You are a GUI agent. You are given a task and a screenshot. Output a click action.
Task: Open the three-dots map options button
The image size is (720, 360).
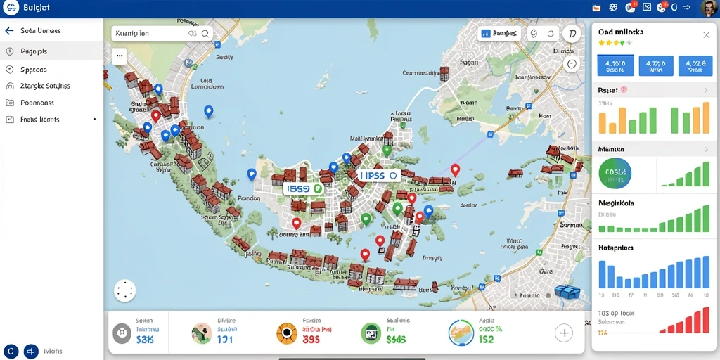pyautogui.click(x=120, y=56)
